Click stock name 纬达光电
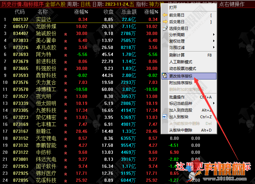This screenshot has height=184, width=255. [46, 159]
